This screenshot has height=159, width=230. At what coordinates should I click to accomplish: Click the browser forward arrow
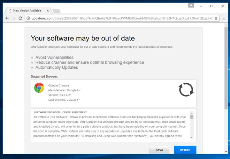point(14,18)
